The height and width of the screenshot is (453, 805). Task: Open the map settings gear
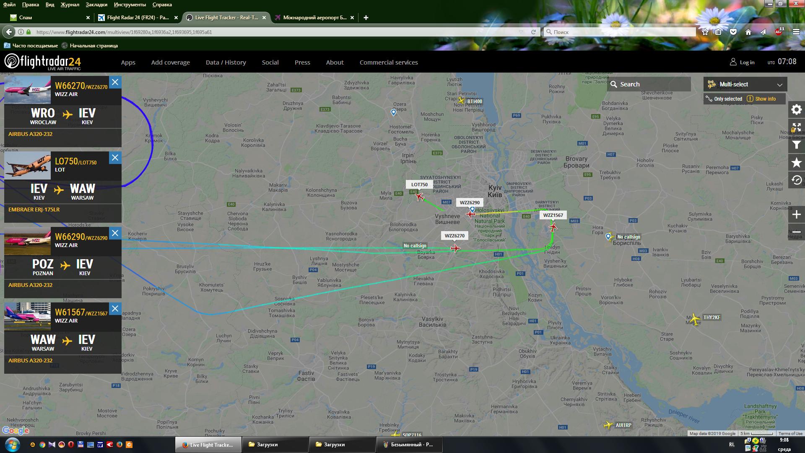pos(796,110)
